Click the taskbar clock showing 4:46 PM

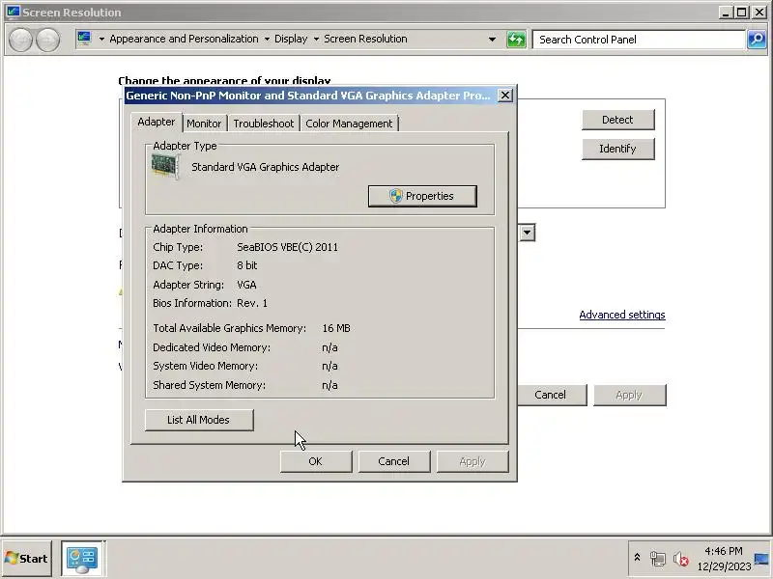point(724,551)
